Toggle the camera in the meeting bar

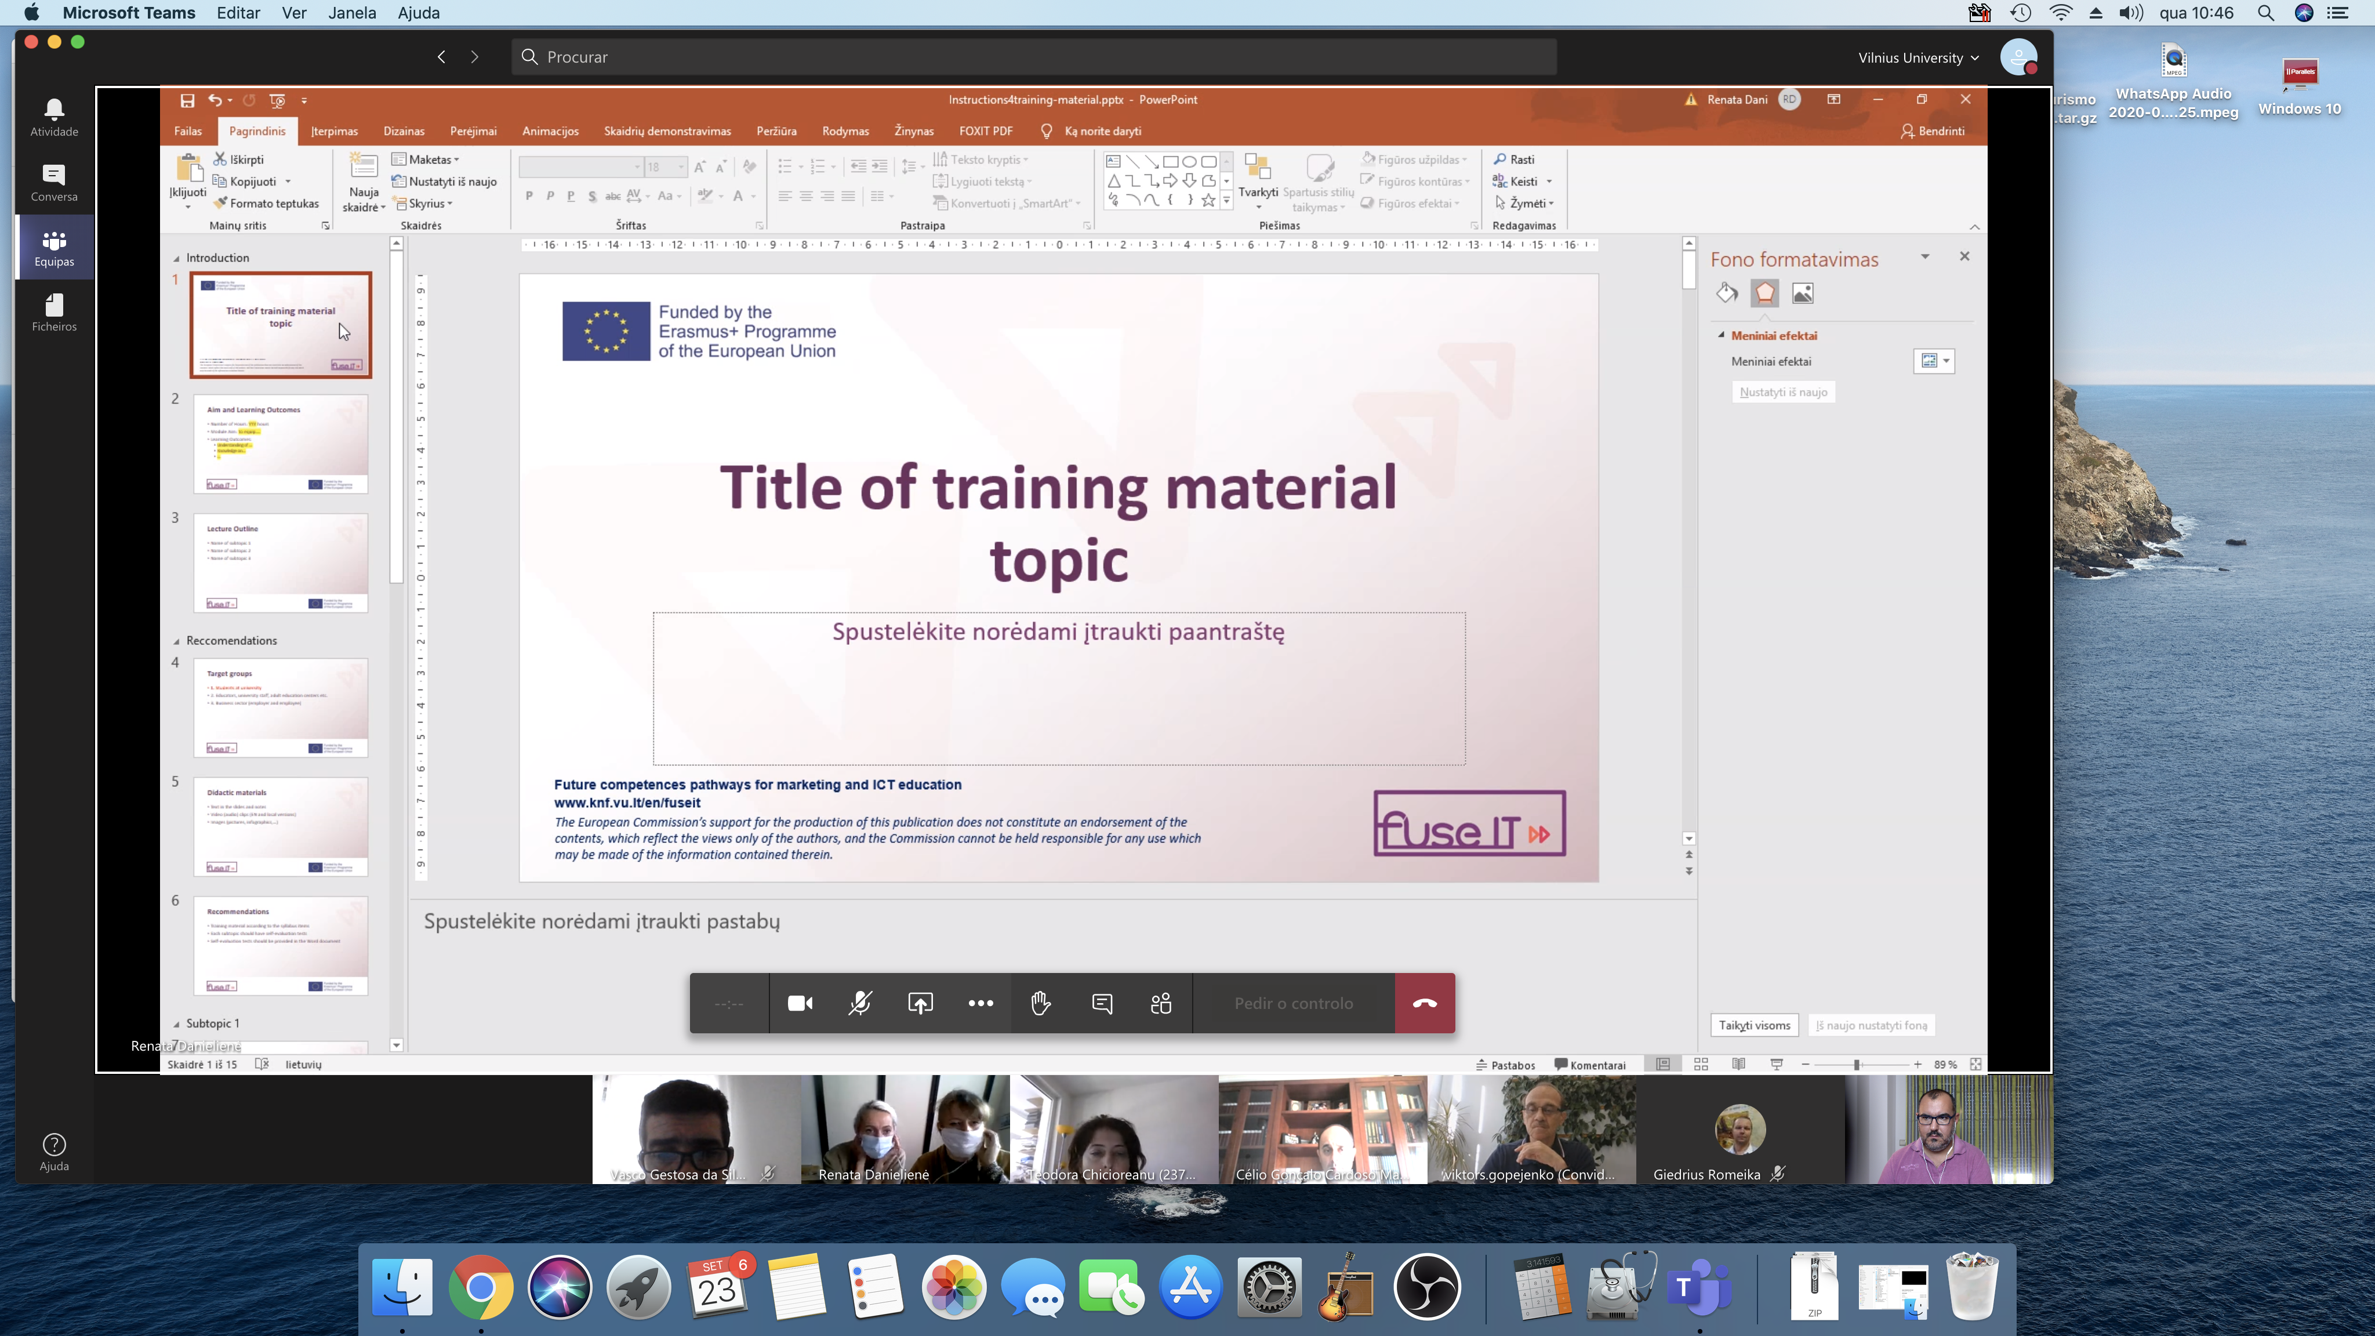click(x=800, y=1003)
